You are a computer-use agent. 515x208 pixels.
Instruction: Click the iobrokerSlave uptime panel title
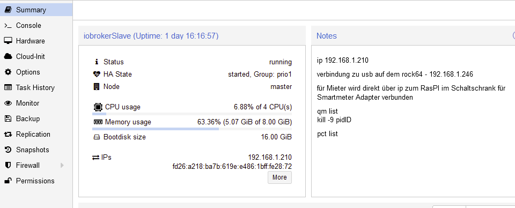[151, 36]
